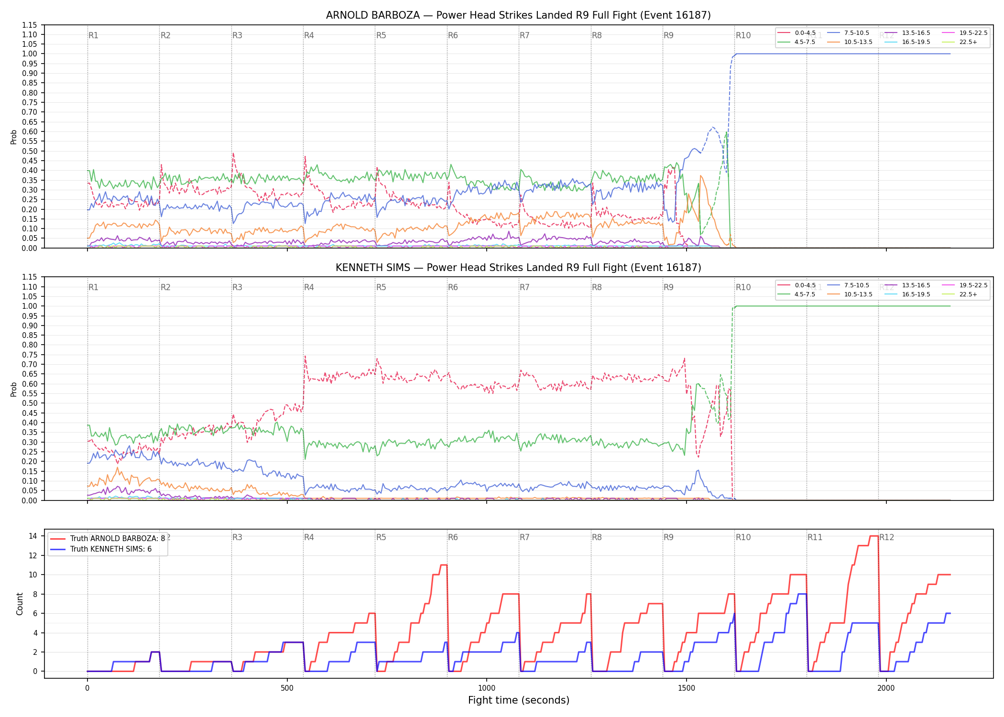Select 22.5+ legend entry in Barboza chart
This screenshot has height=717, width=1004.
tap(960, 42)
